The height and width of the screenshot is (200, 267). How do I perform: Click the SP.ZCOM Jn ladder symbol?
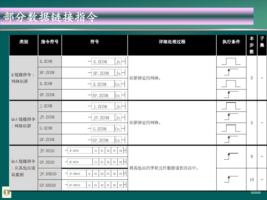pyautogui.click(x=107, y=73)
